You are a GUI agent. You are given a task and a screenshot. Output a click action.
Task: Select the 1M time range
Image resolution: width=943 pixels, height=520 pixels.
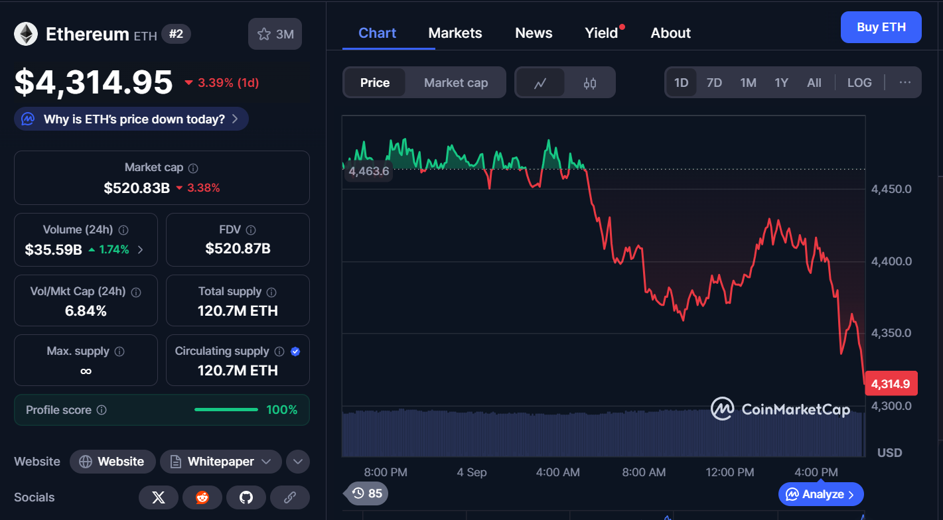click(749, 83)
